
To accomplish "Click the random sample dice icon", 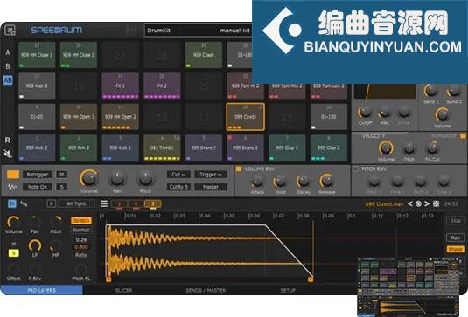I will pos(436,203).
